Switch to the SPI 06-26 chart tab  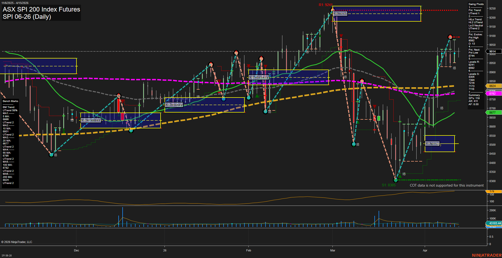(7, 255)
